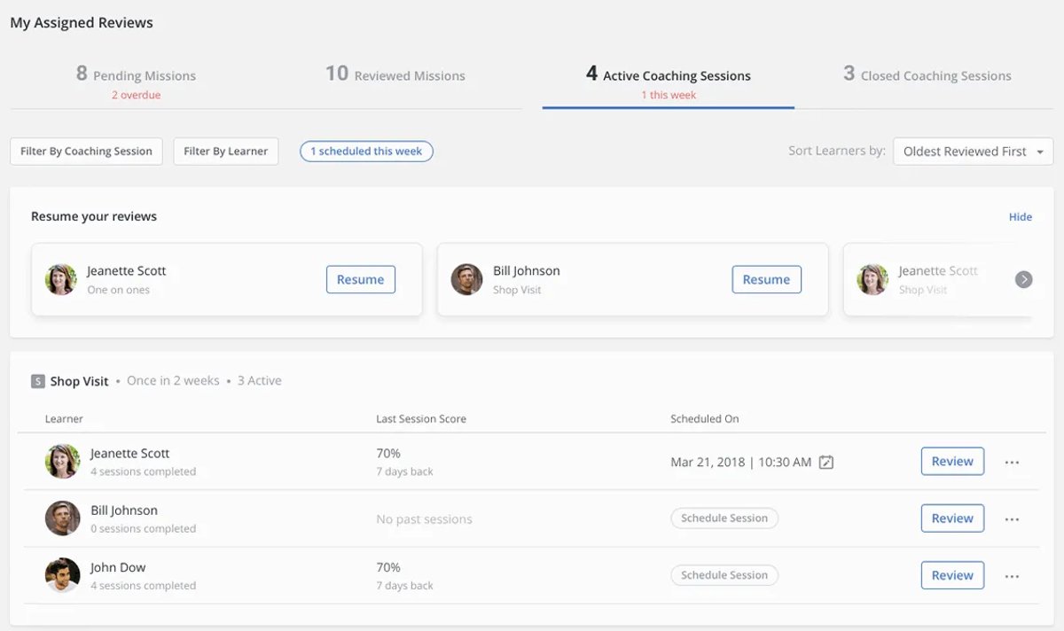Review Jeanette Scott's Shop Visit session

click(952, 462)
